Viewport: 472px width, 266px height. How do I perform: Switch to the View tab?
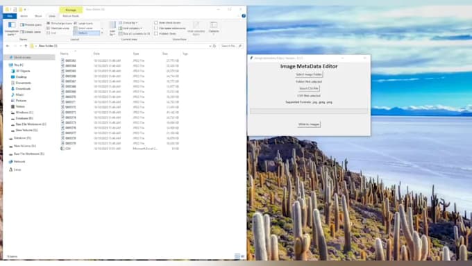tap(52, 16)
